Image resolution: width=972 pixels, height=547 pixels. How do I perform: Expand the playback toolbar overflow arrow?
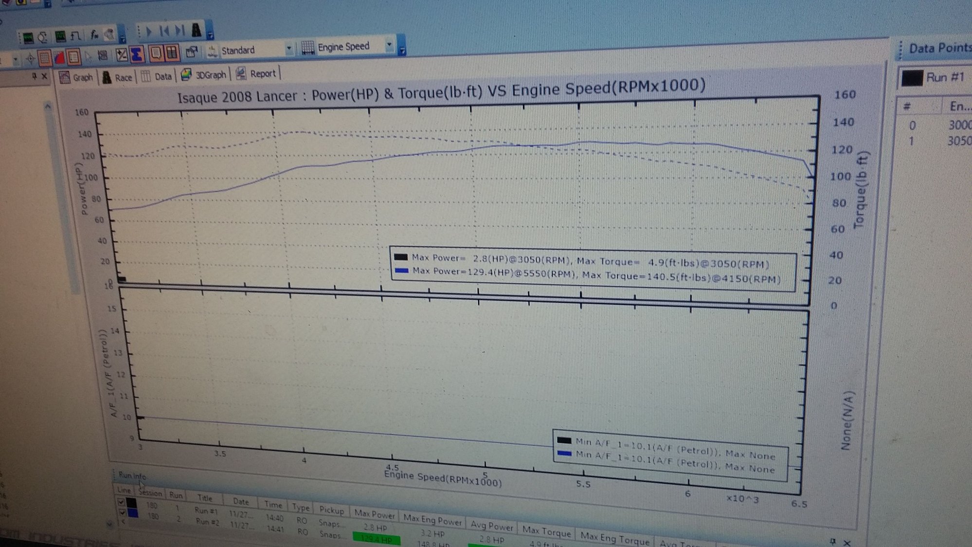tap(210, 35)
